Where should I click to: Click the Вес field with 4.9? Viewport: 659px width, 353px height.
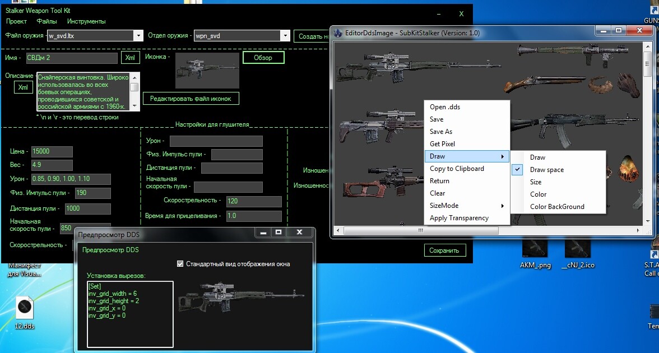point(52,165)
